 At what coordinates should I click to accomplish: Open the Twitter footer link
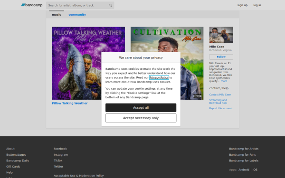pos(58,167)
